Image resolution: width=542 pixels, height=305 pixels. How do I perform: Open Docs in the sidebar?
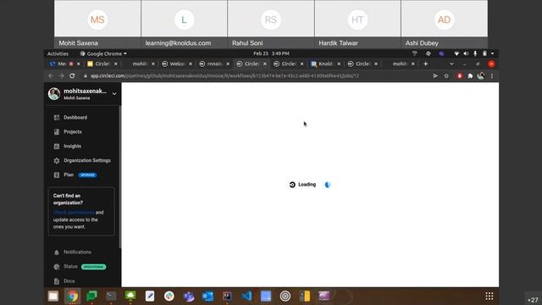pos(69,281)
